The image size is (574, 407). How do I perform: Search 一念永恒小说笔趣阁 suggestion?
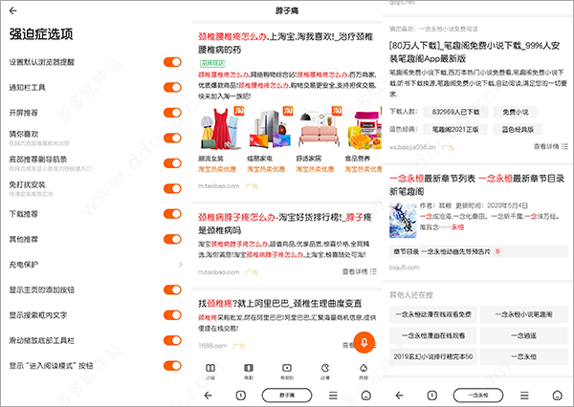click(x=524, y=314)
